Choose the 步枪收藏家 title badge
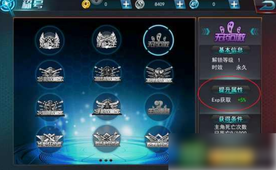Screen dimensions: 276x170 pos(50,74)
